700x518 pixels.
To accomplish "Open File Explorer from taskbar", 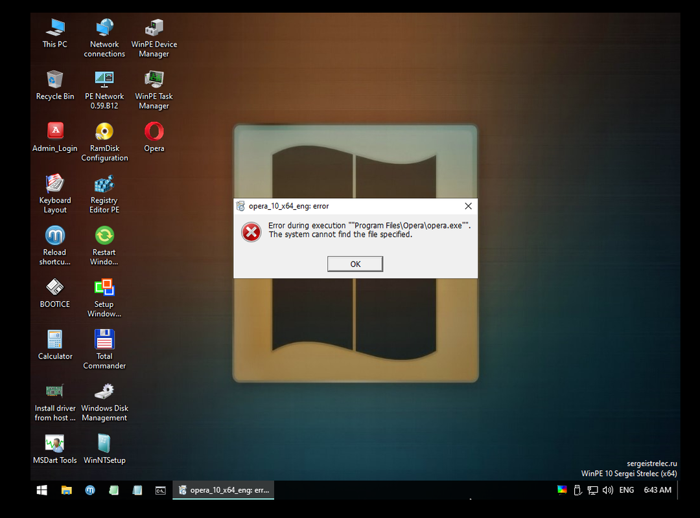I will [67, 490].
